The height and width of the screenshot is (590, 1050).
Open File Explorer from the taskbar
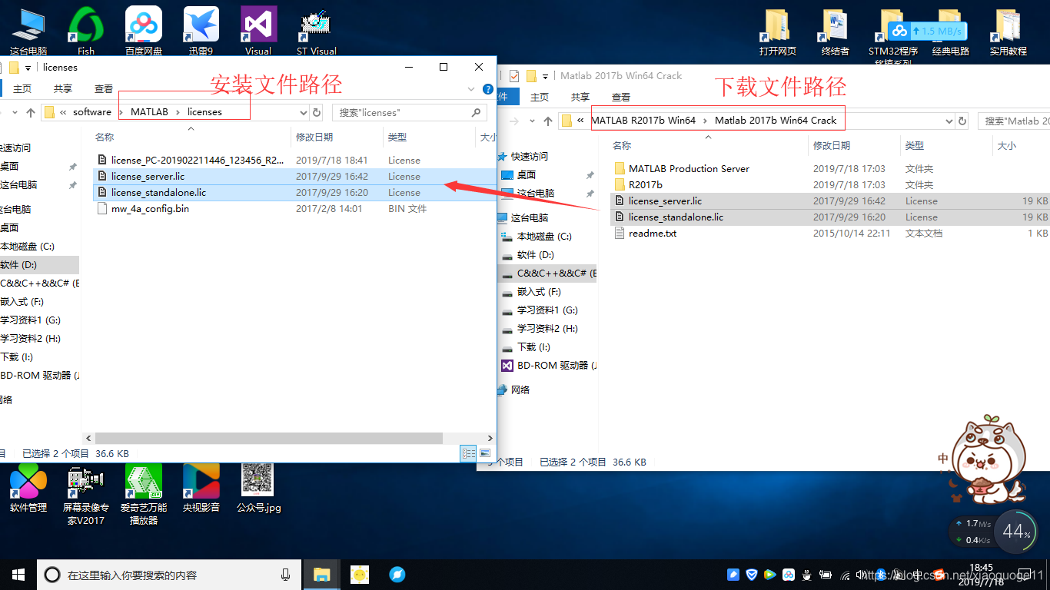[322, 574]
